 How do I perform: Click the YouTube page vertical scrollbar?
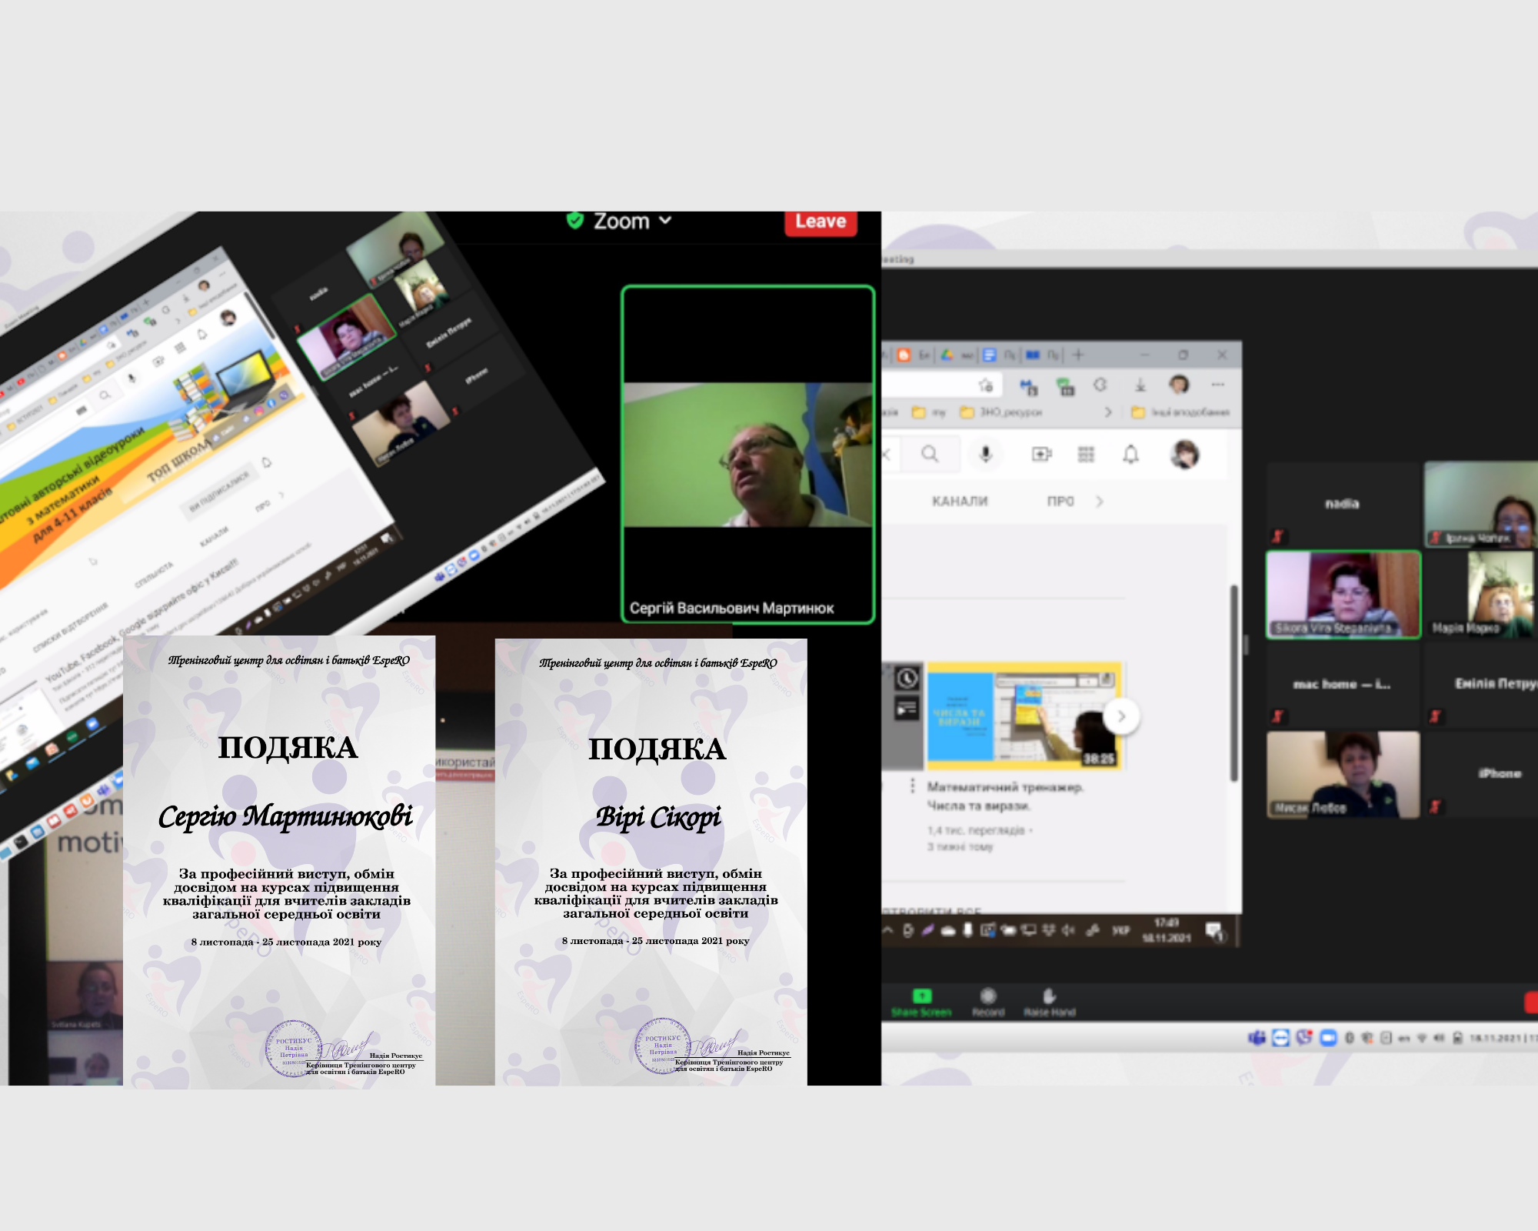point(1234,683)
